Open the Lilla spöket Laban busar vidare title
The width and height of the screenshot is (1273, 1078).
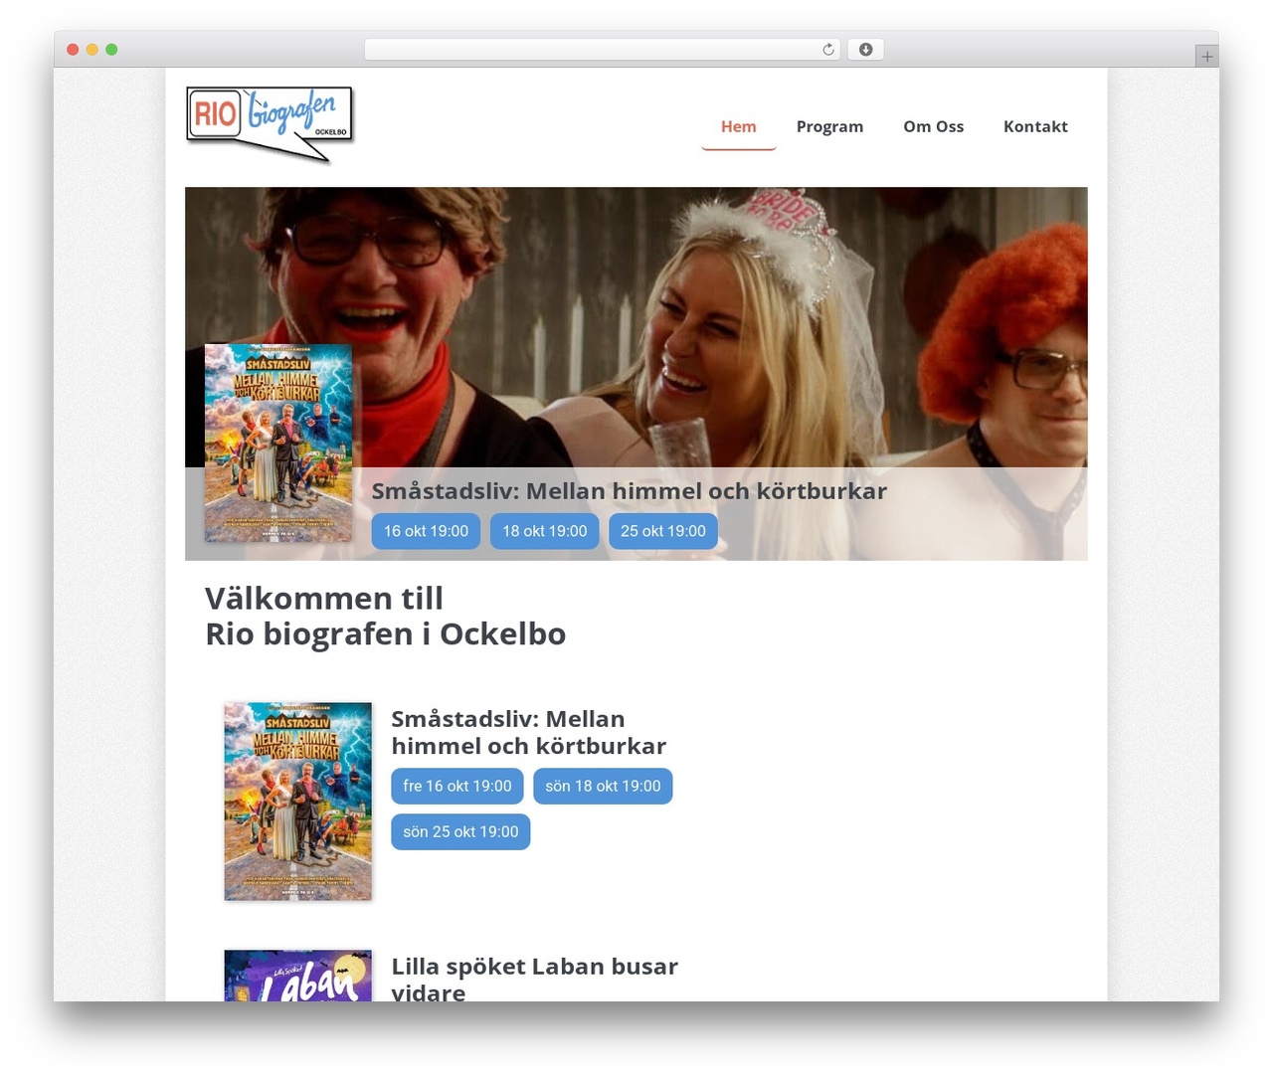(x=534, y=979)
